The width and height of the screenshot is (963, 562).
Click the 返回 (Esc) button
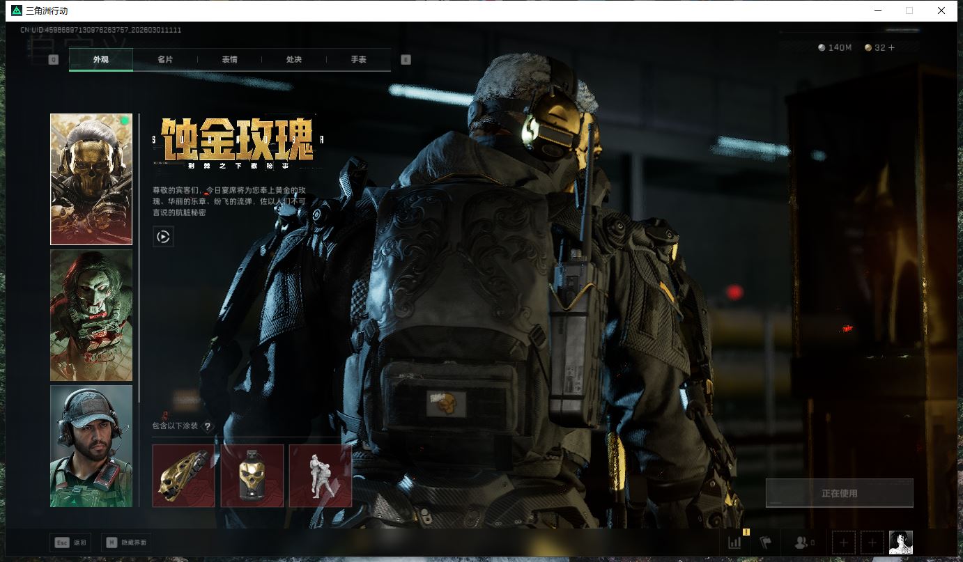70,543
